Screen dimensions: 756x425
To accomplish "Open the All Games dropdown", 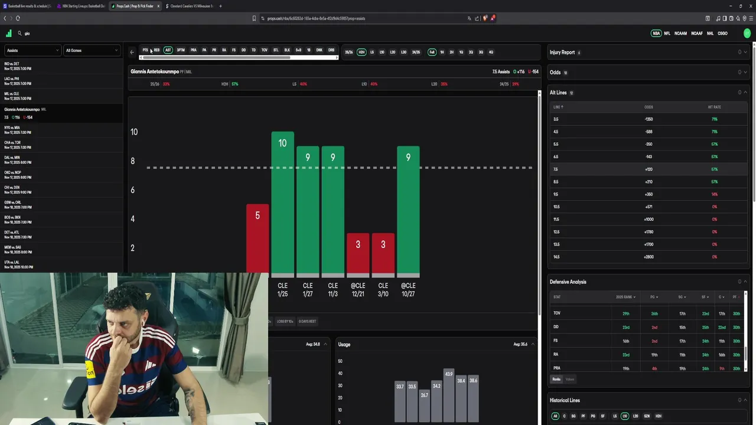I will 92,50.
